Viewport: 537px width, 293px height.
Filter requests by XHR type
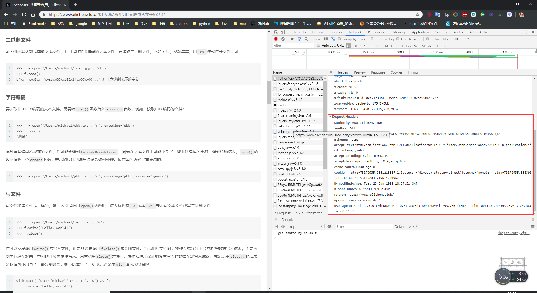[357, 46]
